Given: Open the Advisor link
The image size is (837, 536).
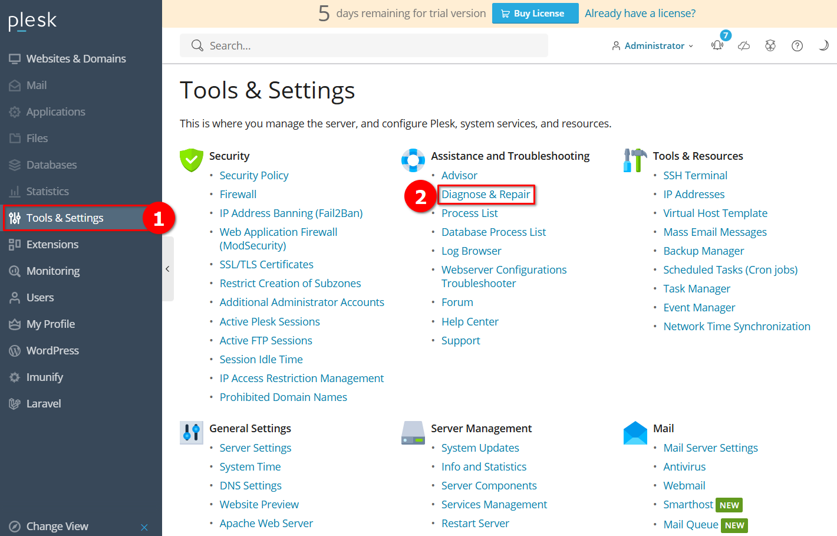Looking at the screenshot, I should tap(459, 175).
